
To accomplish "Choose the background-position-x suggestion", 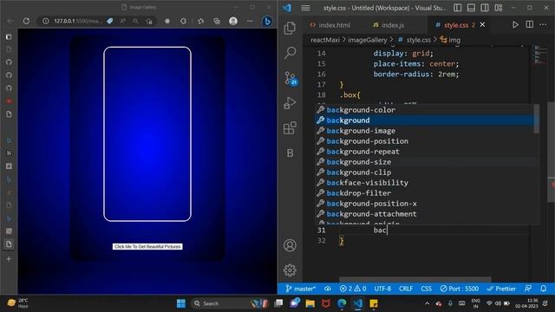I will pos(425,204).
